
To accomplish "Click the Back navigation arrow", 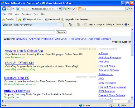I will [4, 9].
